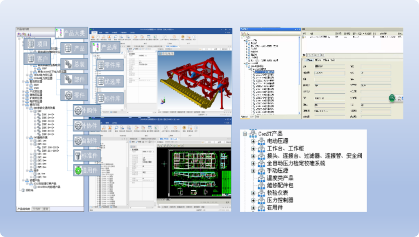Click the 部件 component icon
419x237 pixels.
[68, 80]
